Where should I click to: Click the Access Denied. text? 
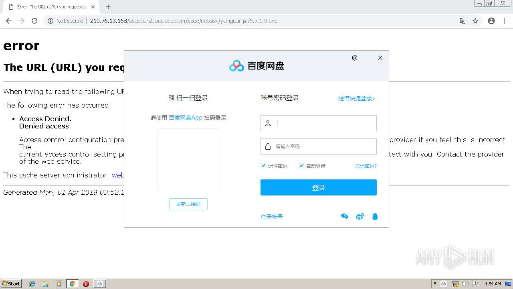pyautogui.click(x=45, y=119)
